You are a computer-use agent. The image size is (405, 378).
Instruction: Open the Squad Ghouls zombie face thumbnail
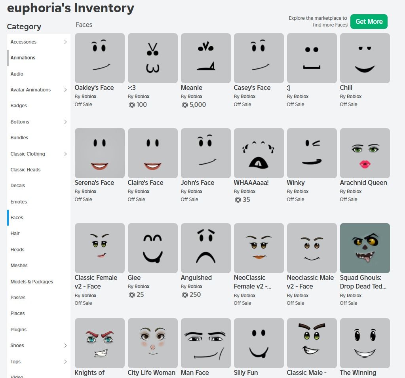click(365, 248)
